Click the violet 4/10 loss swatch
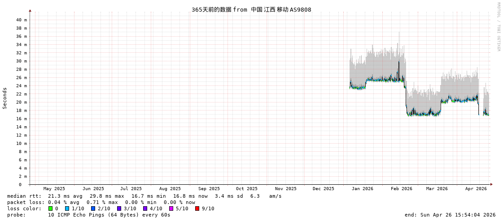 point(145,208)
